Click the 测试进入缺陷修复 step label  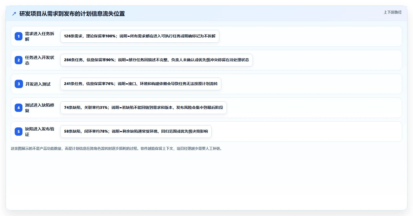coord(40,108)
